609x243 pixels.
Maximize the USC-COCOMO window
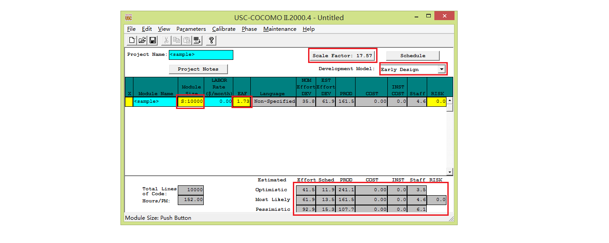point(428,17)
